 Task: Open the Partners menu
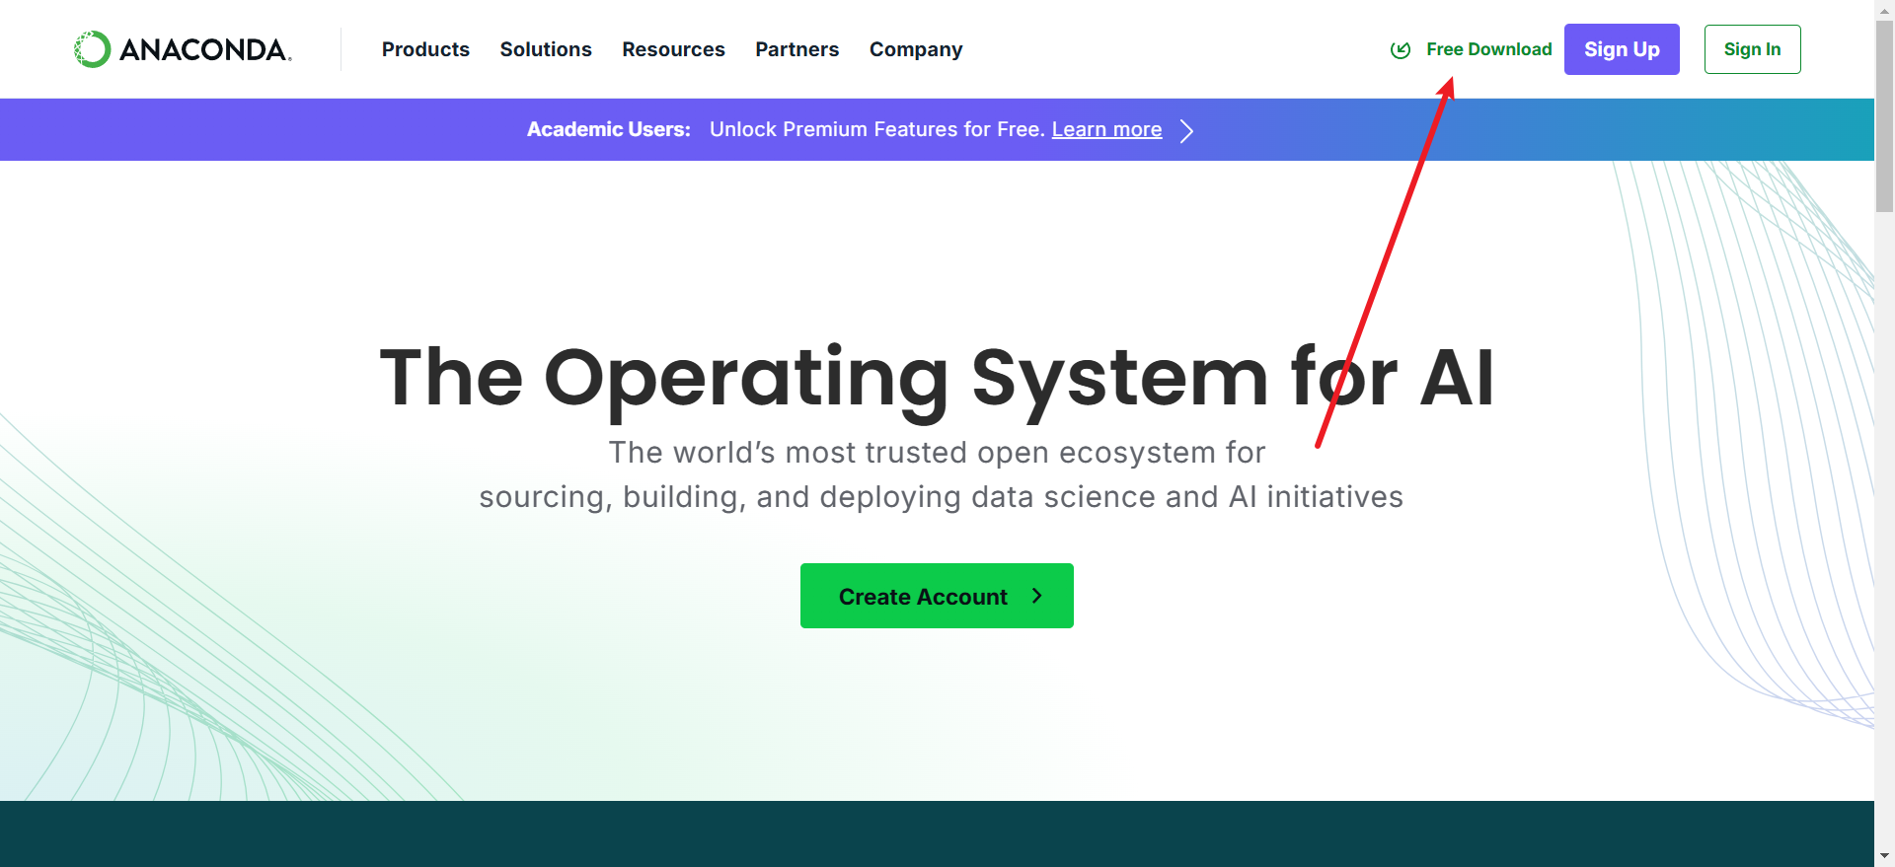(797, 49)
